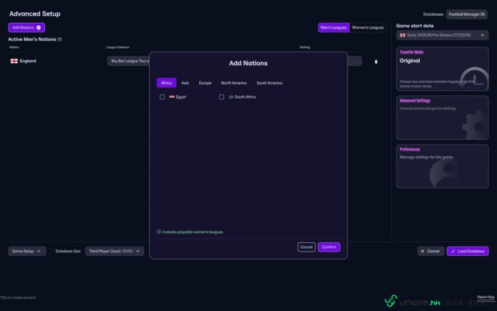Expand the Game Setup dropdown
Image resolution: width=497 pixels, height=311 pixels.
[27, 251]
